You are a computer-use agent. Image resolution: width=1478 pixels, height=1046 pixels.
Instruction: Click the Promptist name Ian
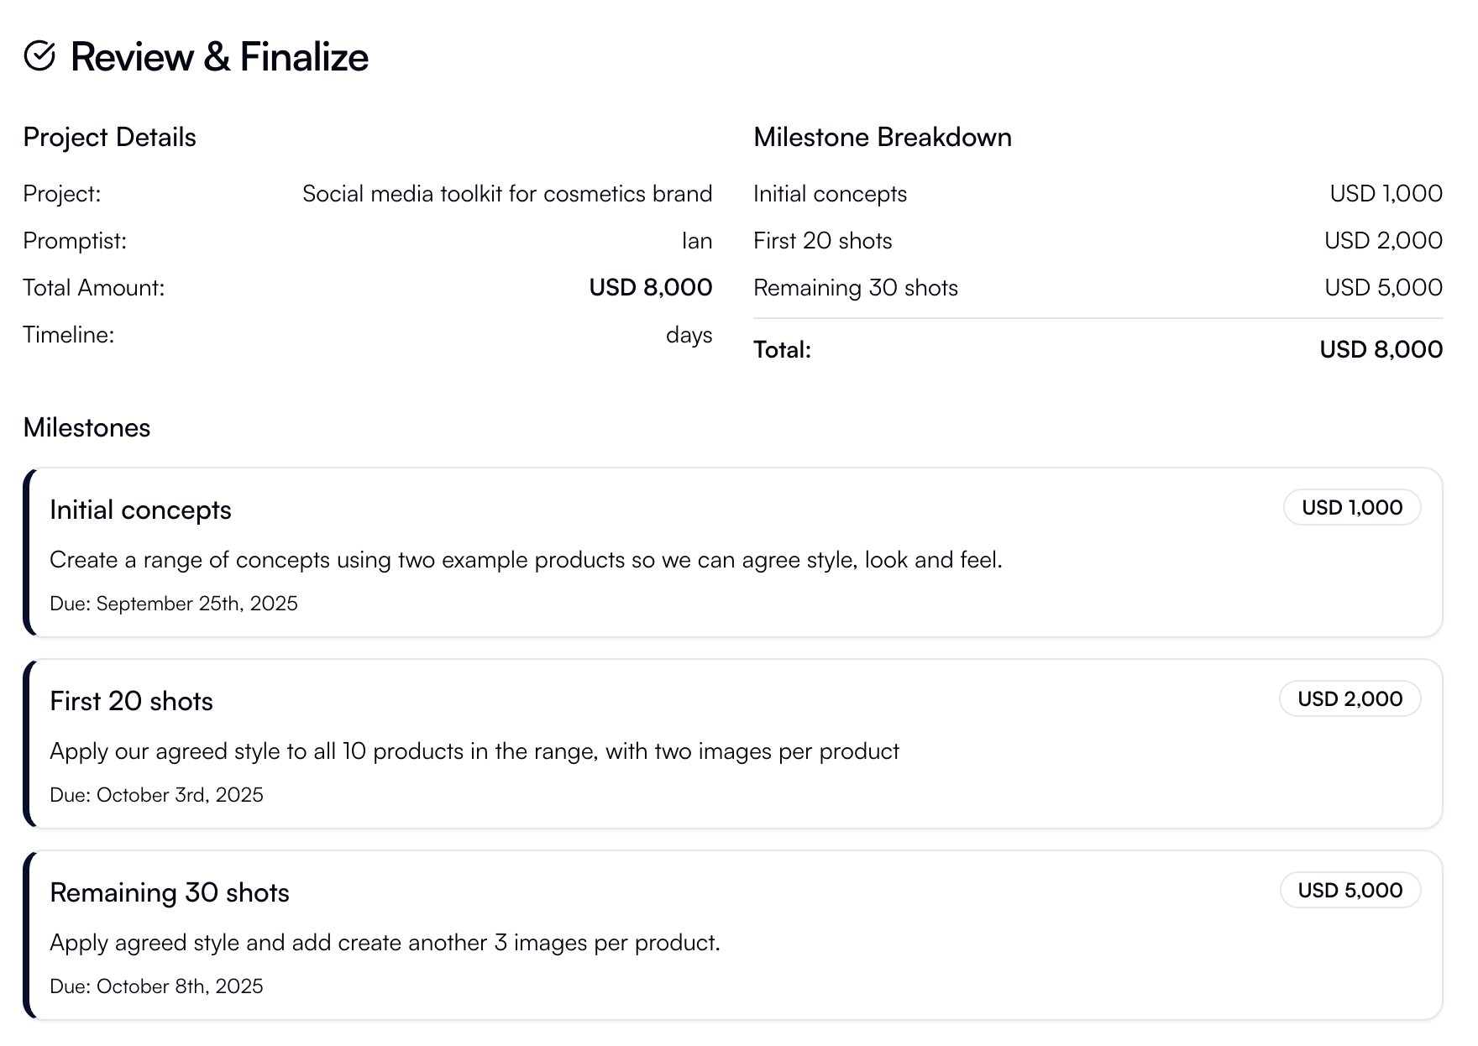695,241
